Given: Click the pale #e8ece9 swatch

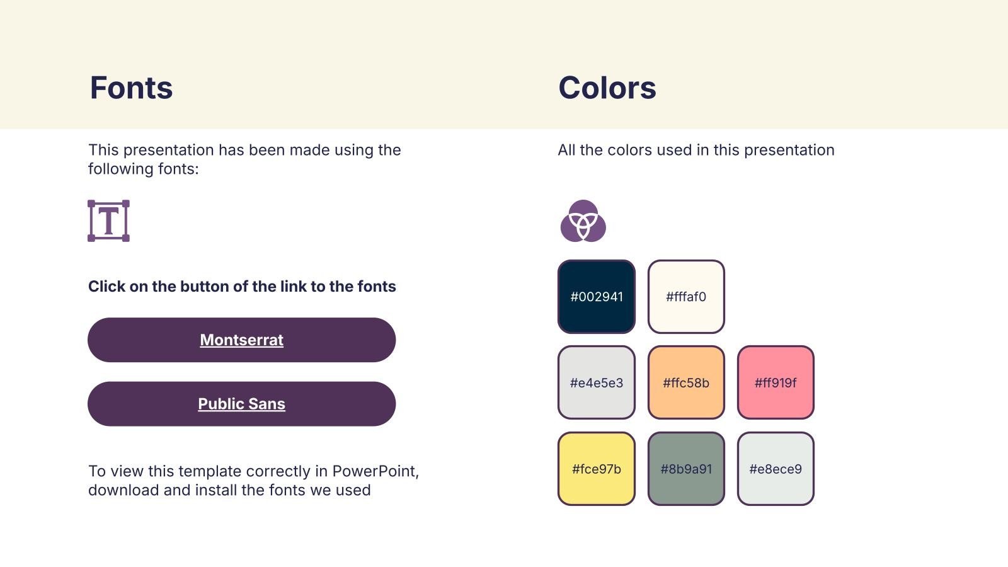Looking at the screenshot, I should coord(776,469).
